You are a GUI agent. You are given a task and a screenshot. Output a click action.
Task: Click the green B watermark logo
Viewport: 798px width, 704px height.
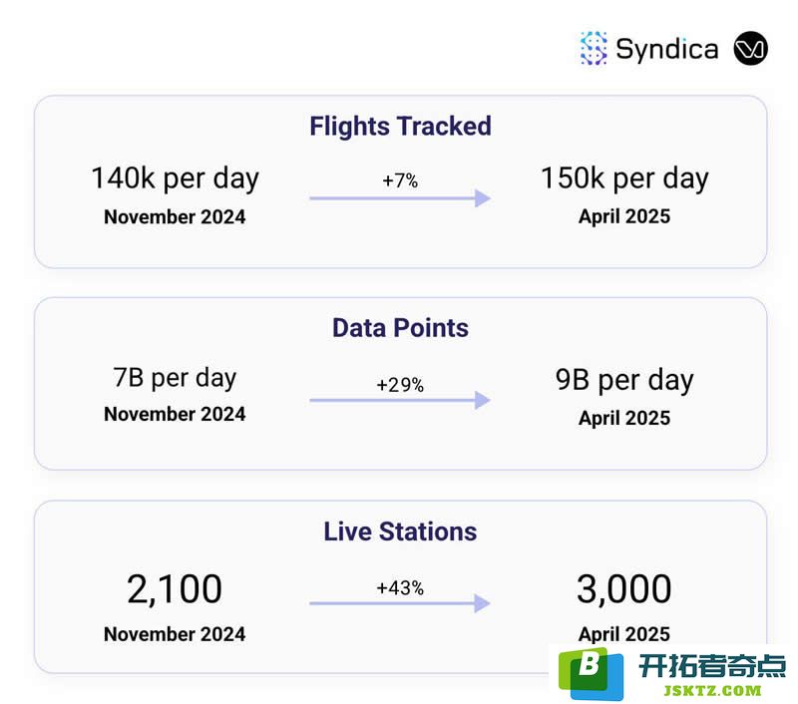point(591,673)
